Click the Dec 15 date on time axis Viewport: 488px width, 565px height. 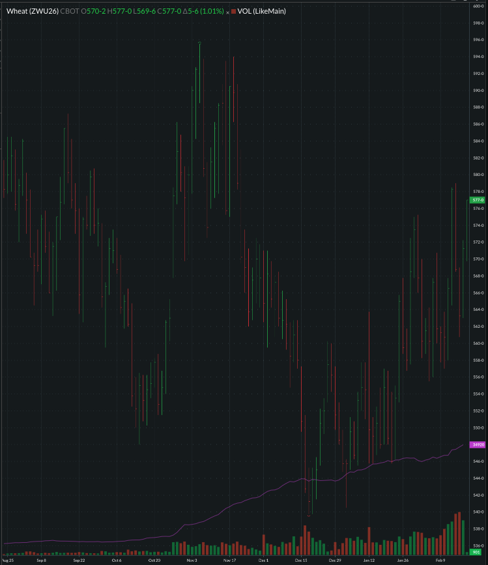click(300, 560)
